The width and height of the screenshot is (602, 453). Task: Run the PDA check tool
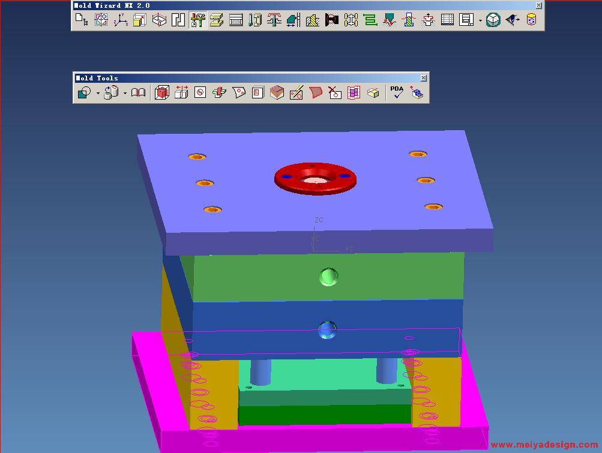coord(397,92)
